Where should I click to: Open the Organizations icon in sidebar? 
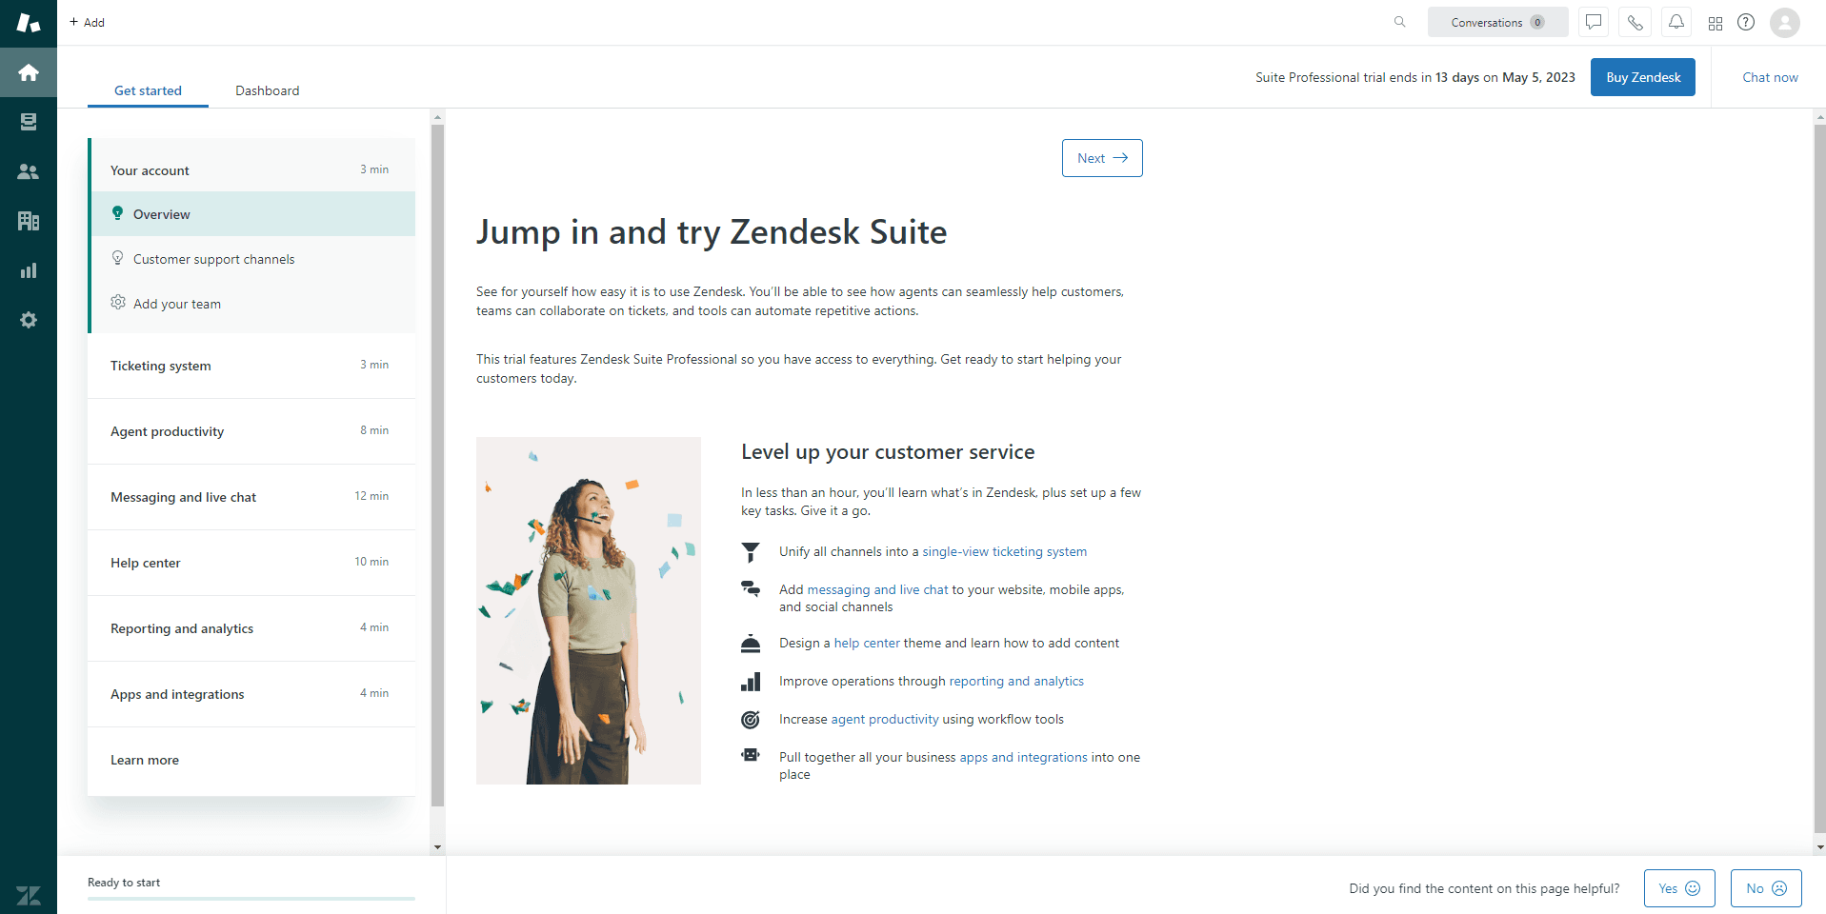[29, 221]
